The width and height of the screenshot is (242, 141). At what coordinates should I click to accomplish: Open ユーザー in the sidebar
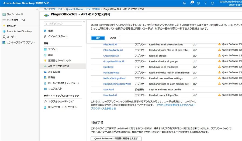pyautogui.click(x=11, y=37)
